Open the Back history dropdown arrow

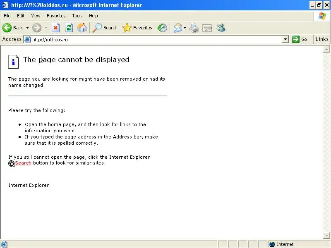[x=27, y=28]
